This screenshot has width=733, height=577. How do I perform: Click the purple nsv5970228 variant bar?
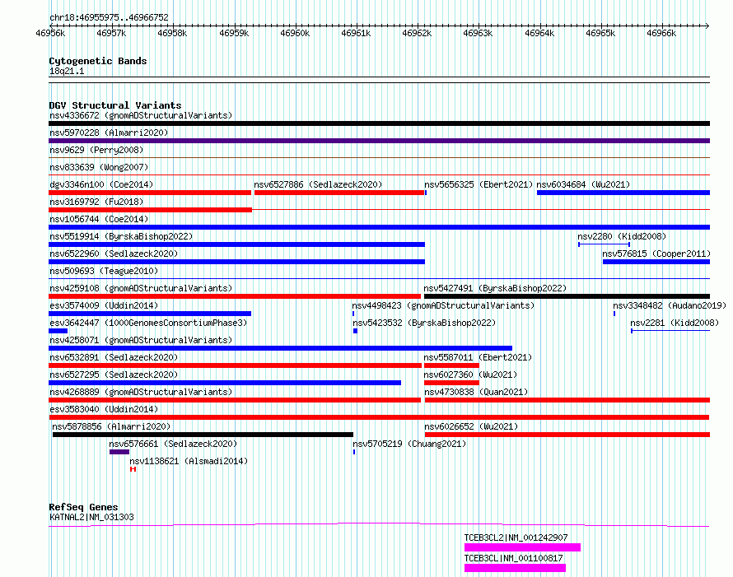pos(379,141)
